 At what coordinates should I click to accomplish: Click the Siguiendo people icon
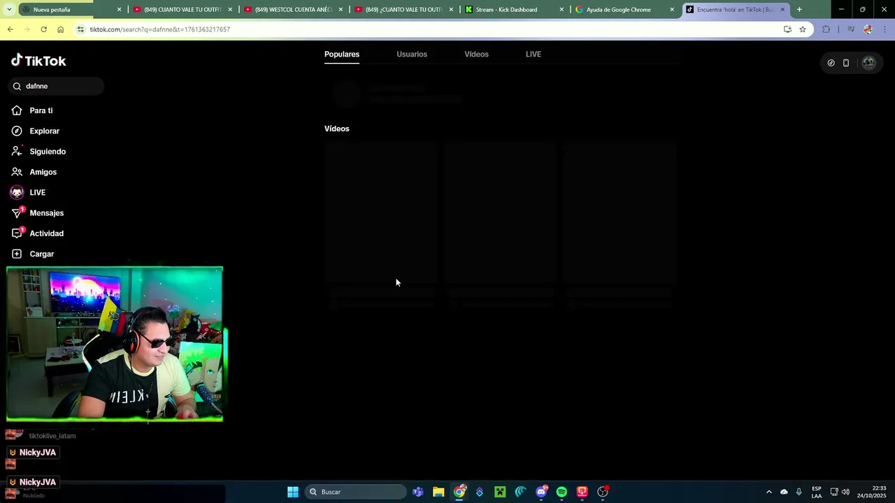[x=17, y=151]
